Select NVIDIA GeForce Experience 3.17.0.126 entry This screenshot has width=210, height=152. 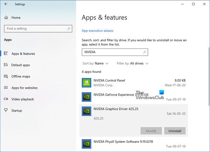[121, 95]
